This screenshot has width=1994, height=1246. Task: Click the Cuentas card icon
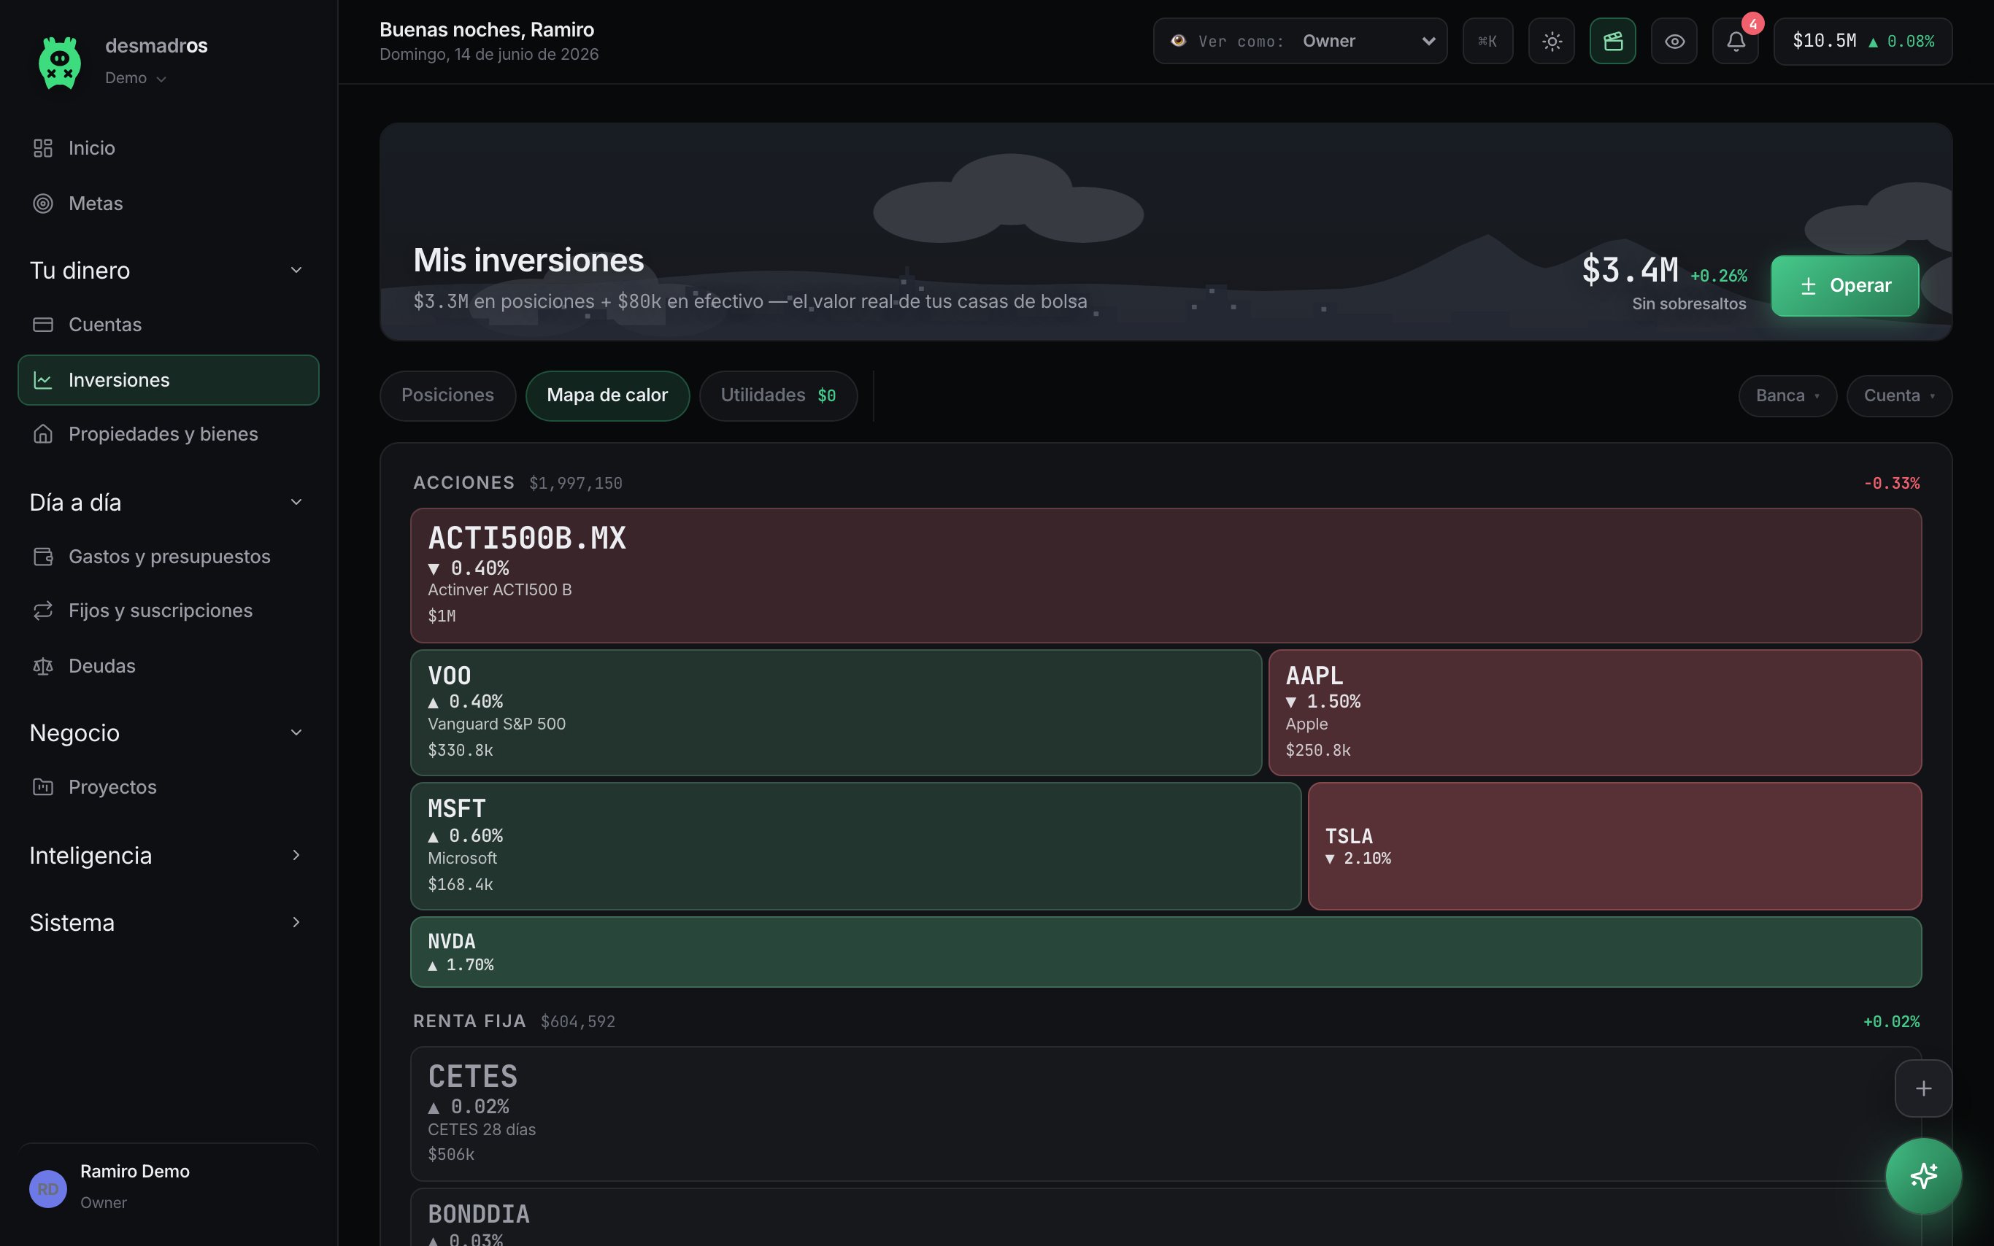(43, 325)
